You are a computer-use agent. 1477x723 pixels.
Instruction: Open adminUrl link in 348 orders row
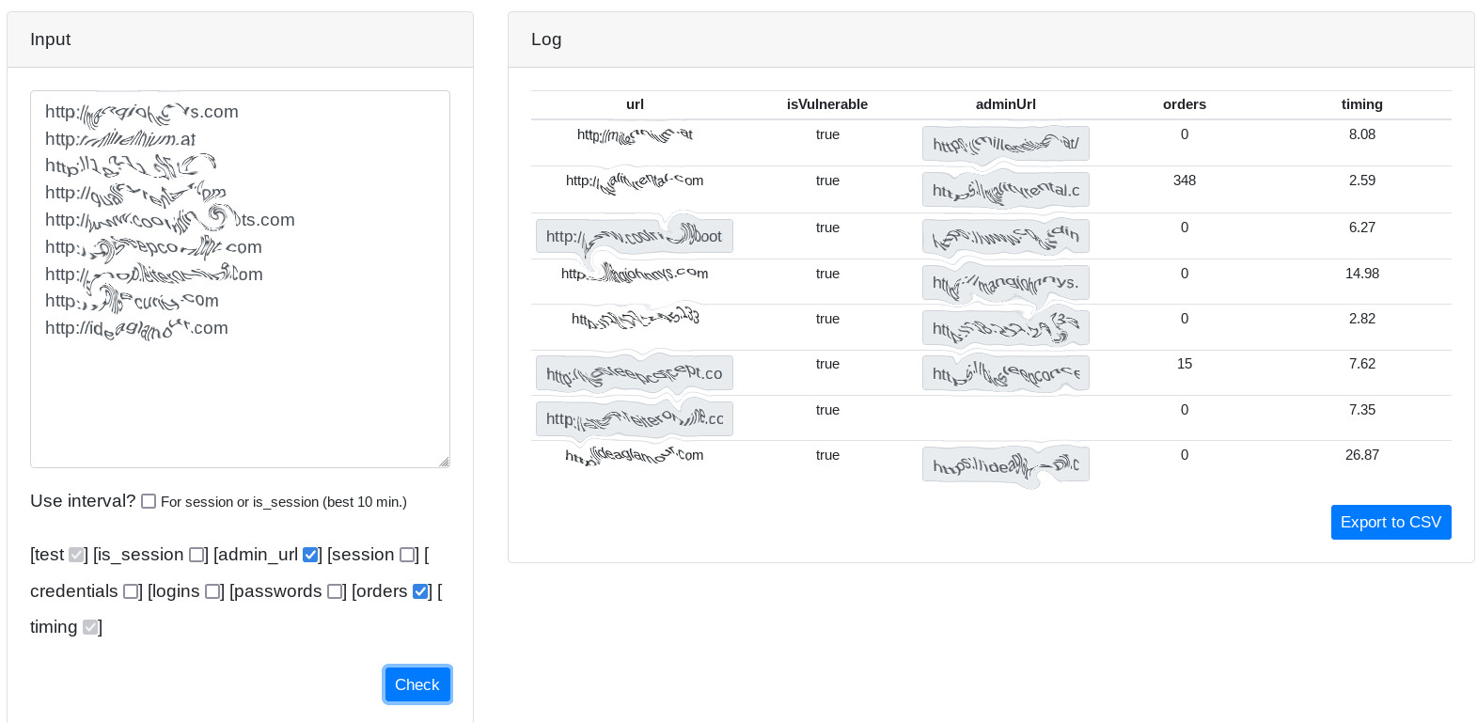pos(1005,190)
